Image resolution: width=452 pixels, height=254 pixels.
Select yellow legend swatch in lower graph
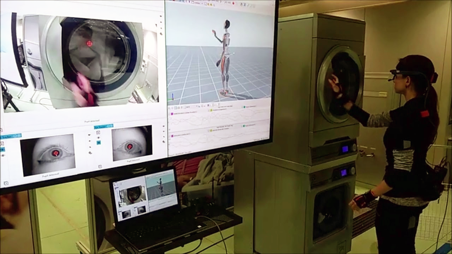pyautogui.click(x=211, y=131)
